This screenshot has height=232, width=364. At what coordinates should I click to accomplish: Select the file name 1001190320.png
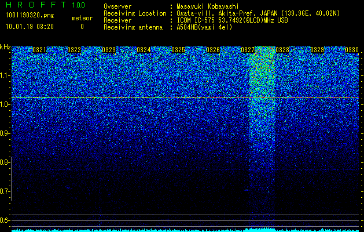tap(30, 16)
